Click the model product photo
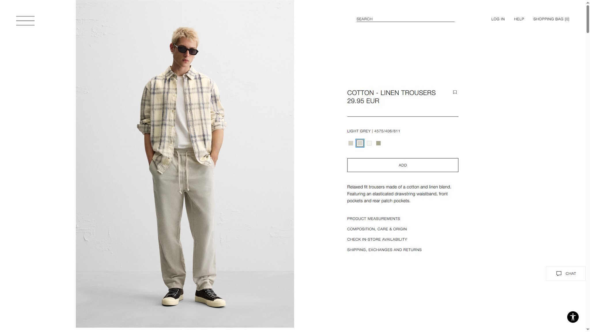Screen dimensions: 590x332 click(x=185, y=164)
